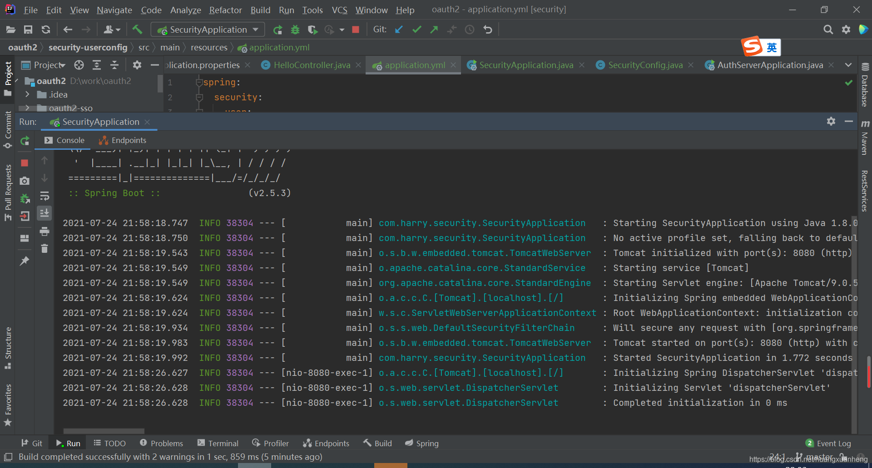872x468 pixels.
Task: Show hidden editor tabs dropdown arrow
Action: click(x=848, y=65)
